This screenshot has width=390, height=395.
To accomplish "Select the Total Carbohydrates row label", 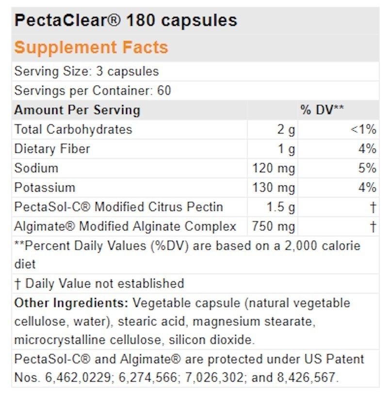I will 73,129.
